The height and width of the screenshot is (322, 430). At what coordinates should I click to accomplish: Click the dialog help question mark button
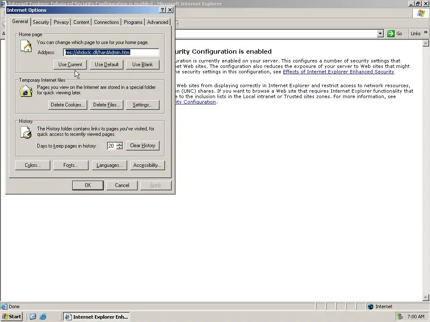[163, 10]
